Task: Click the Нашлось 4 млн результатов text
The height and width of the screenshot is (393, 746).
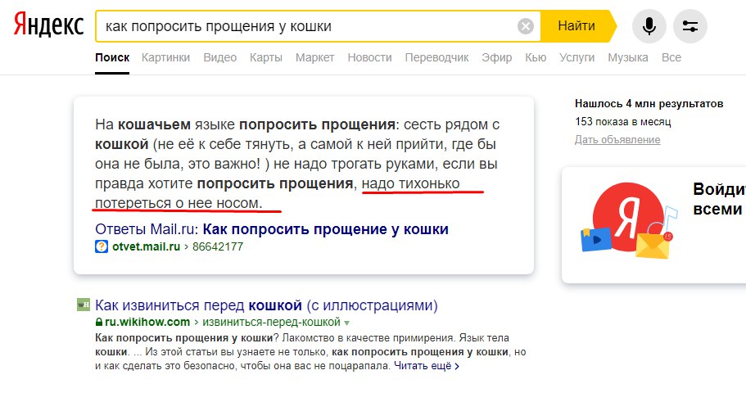Action: tap(649, 103)
